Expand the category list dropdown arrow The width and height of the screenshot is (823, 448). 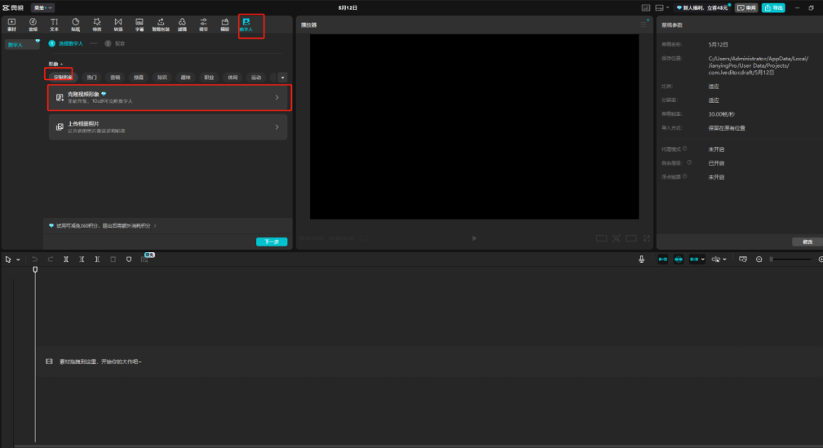[282, 78]
